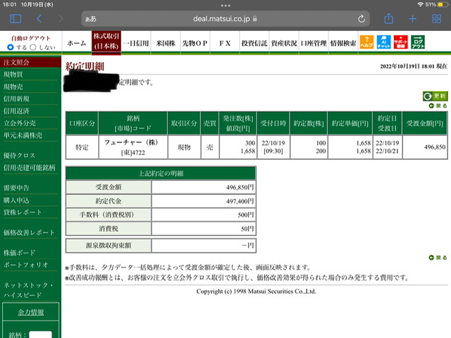Click the 銘柄 input field in sidebar
The height and width of the screenshot is (338, 451).
(41, 334)
